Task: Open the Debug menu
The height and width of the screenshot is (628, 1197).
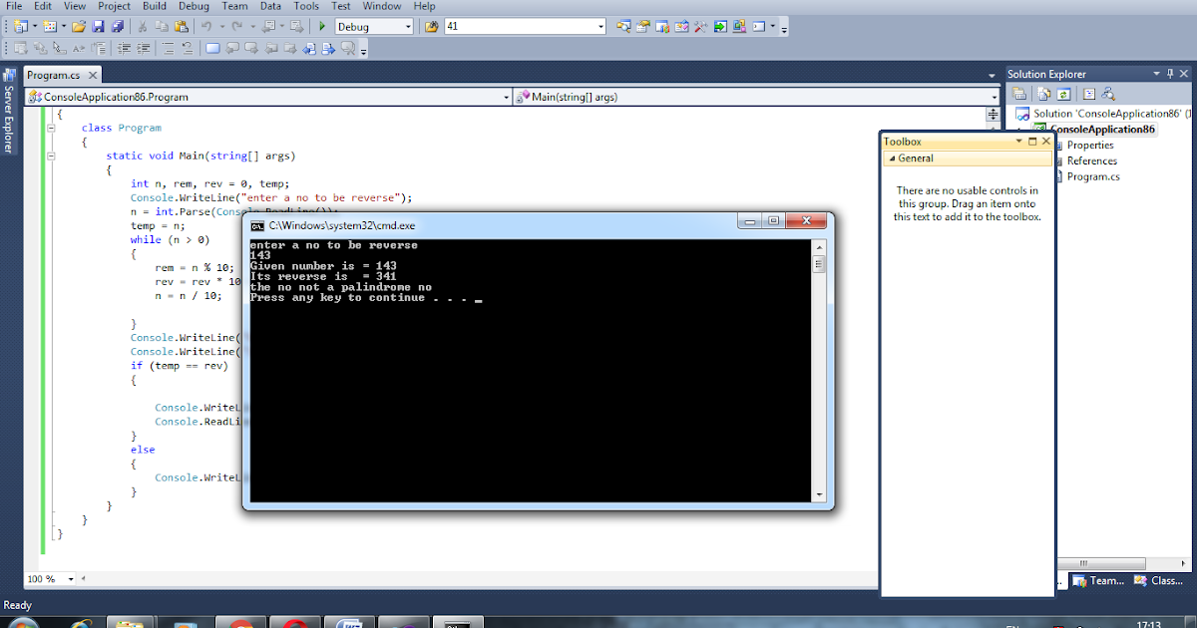Action: click(x=194, y=6)
